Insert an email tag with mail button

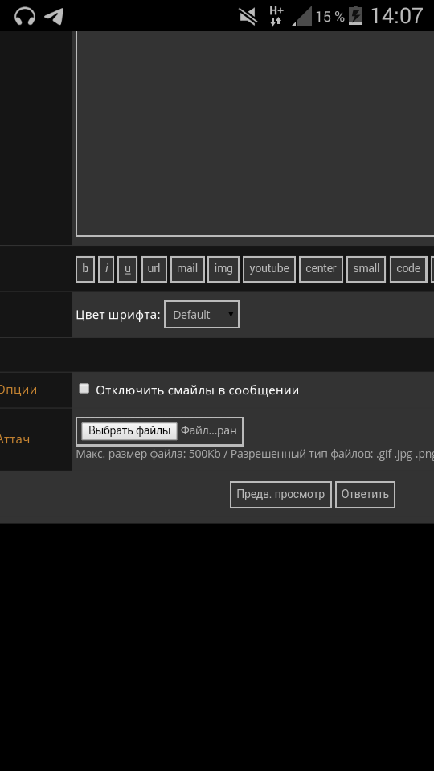[x=187, y=269]
